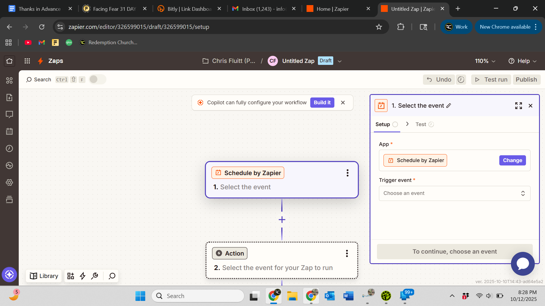Image resolution: width=545 pixels, height=306 pixels.
Task: Open the 110% zoom level dropdown
Action: [485, 61]
